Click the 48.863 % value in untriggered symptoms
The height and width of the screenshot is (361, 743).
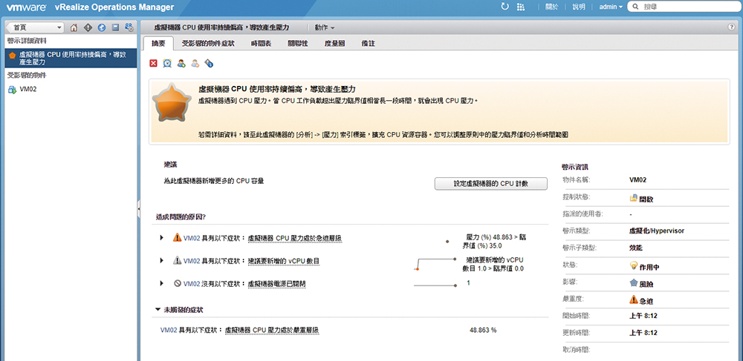pyautogui.click(x=483, y=330)
